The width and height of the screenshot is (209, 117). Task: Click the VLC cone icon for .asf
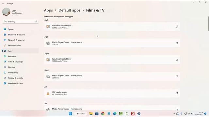pyautogui.click(x=48, y=93)
